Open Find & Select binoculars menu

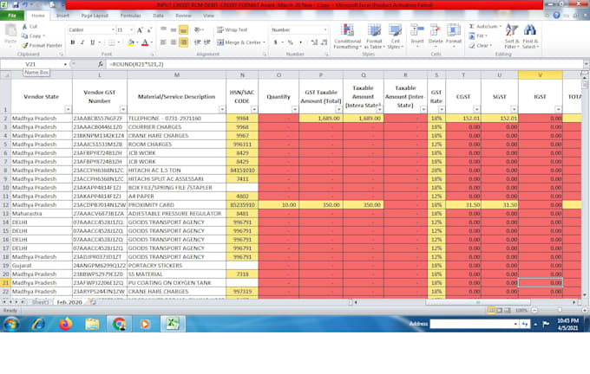click(x=530, y=36)
